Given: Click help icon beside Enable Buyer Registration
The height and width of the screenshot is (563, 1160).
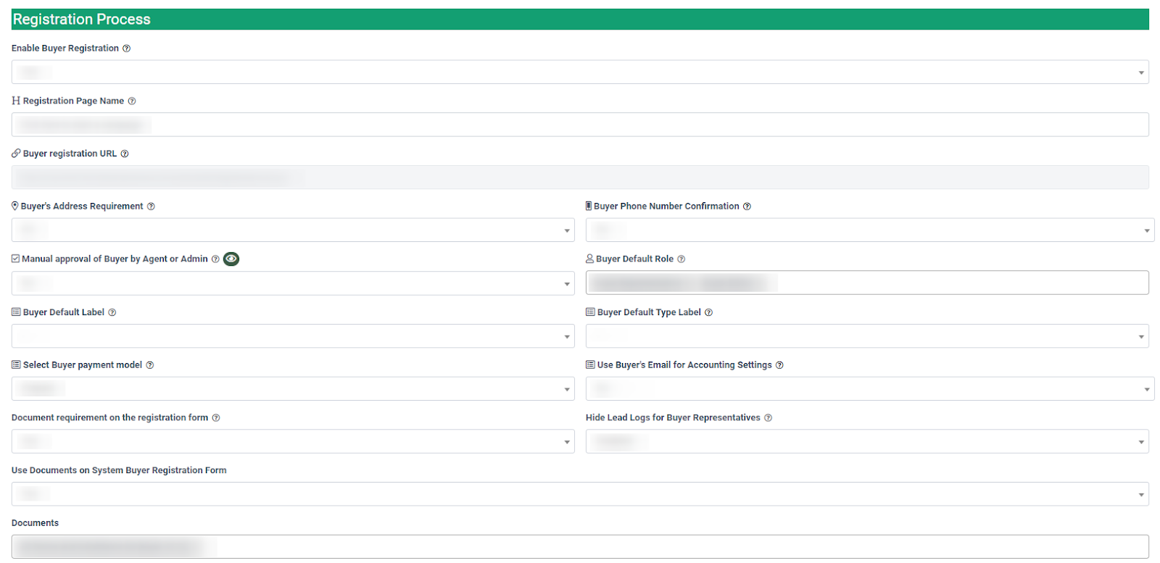Looking at the screenshot, I should point(126,49).
